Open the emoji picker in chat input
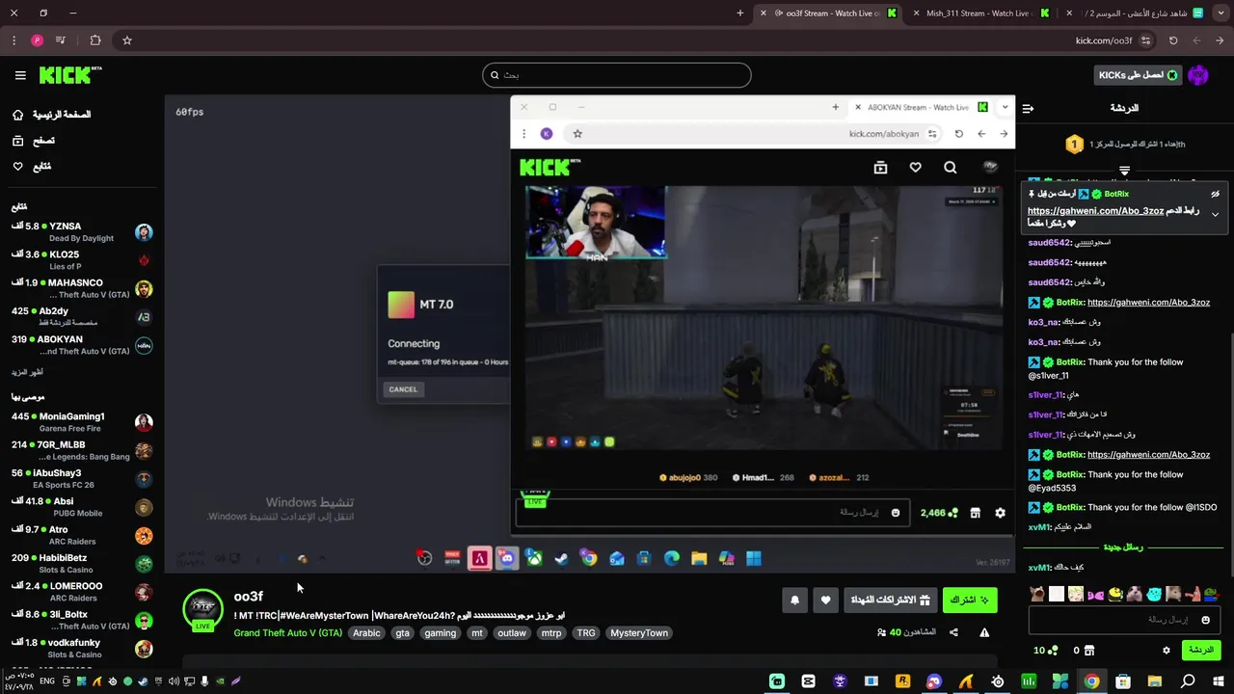1234x694 pixels. point(1205,620)
